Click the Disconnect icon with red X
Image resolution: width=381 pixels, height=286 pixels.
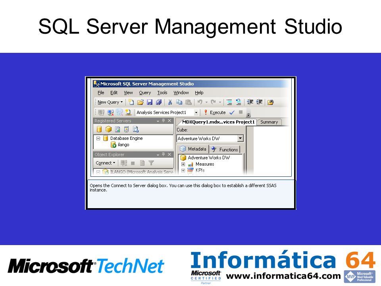(110, 112)
